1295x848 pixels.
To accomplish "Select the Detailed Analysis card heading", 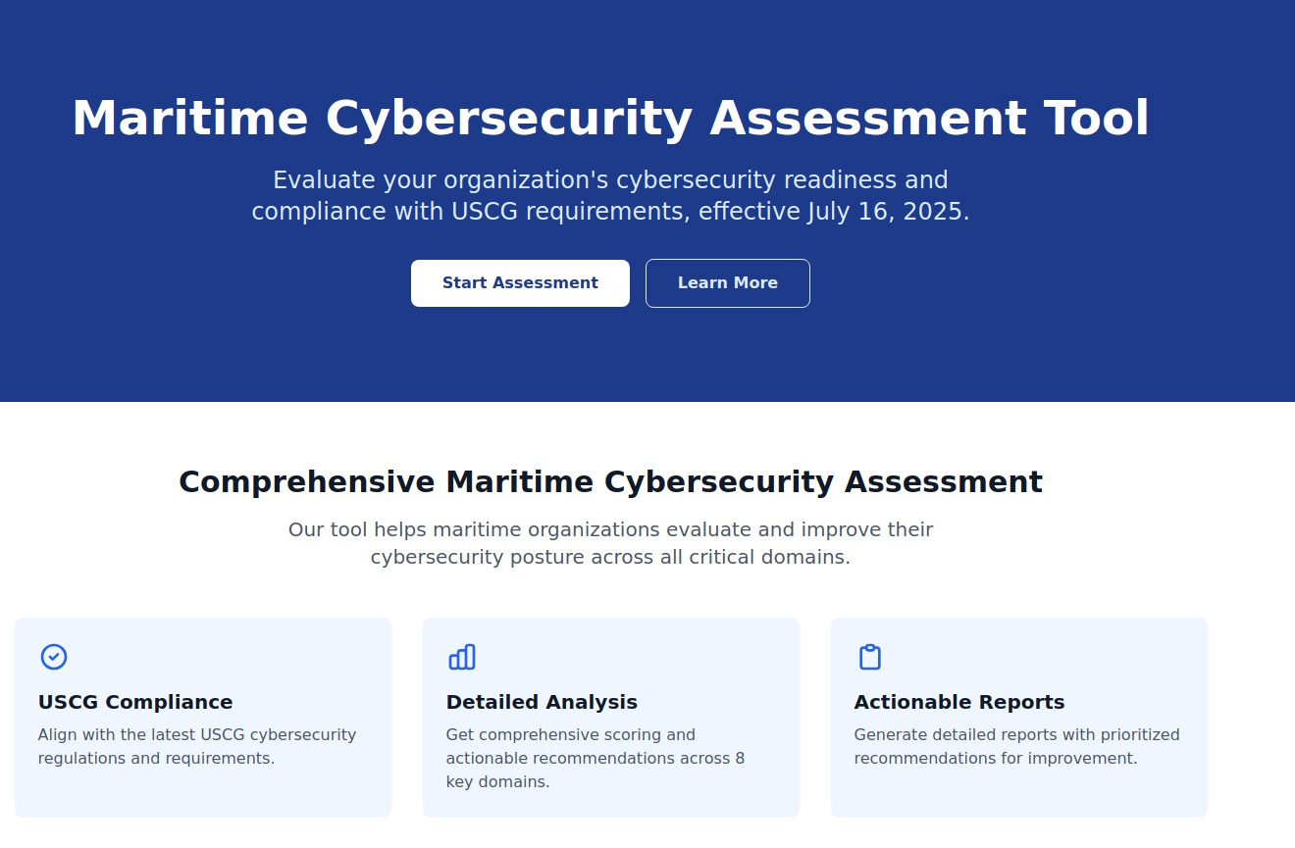I will point(542,702).
